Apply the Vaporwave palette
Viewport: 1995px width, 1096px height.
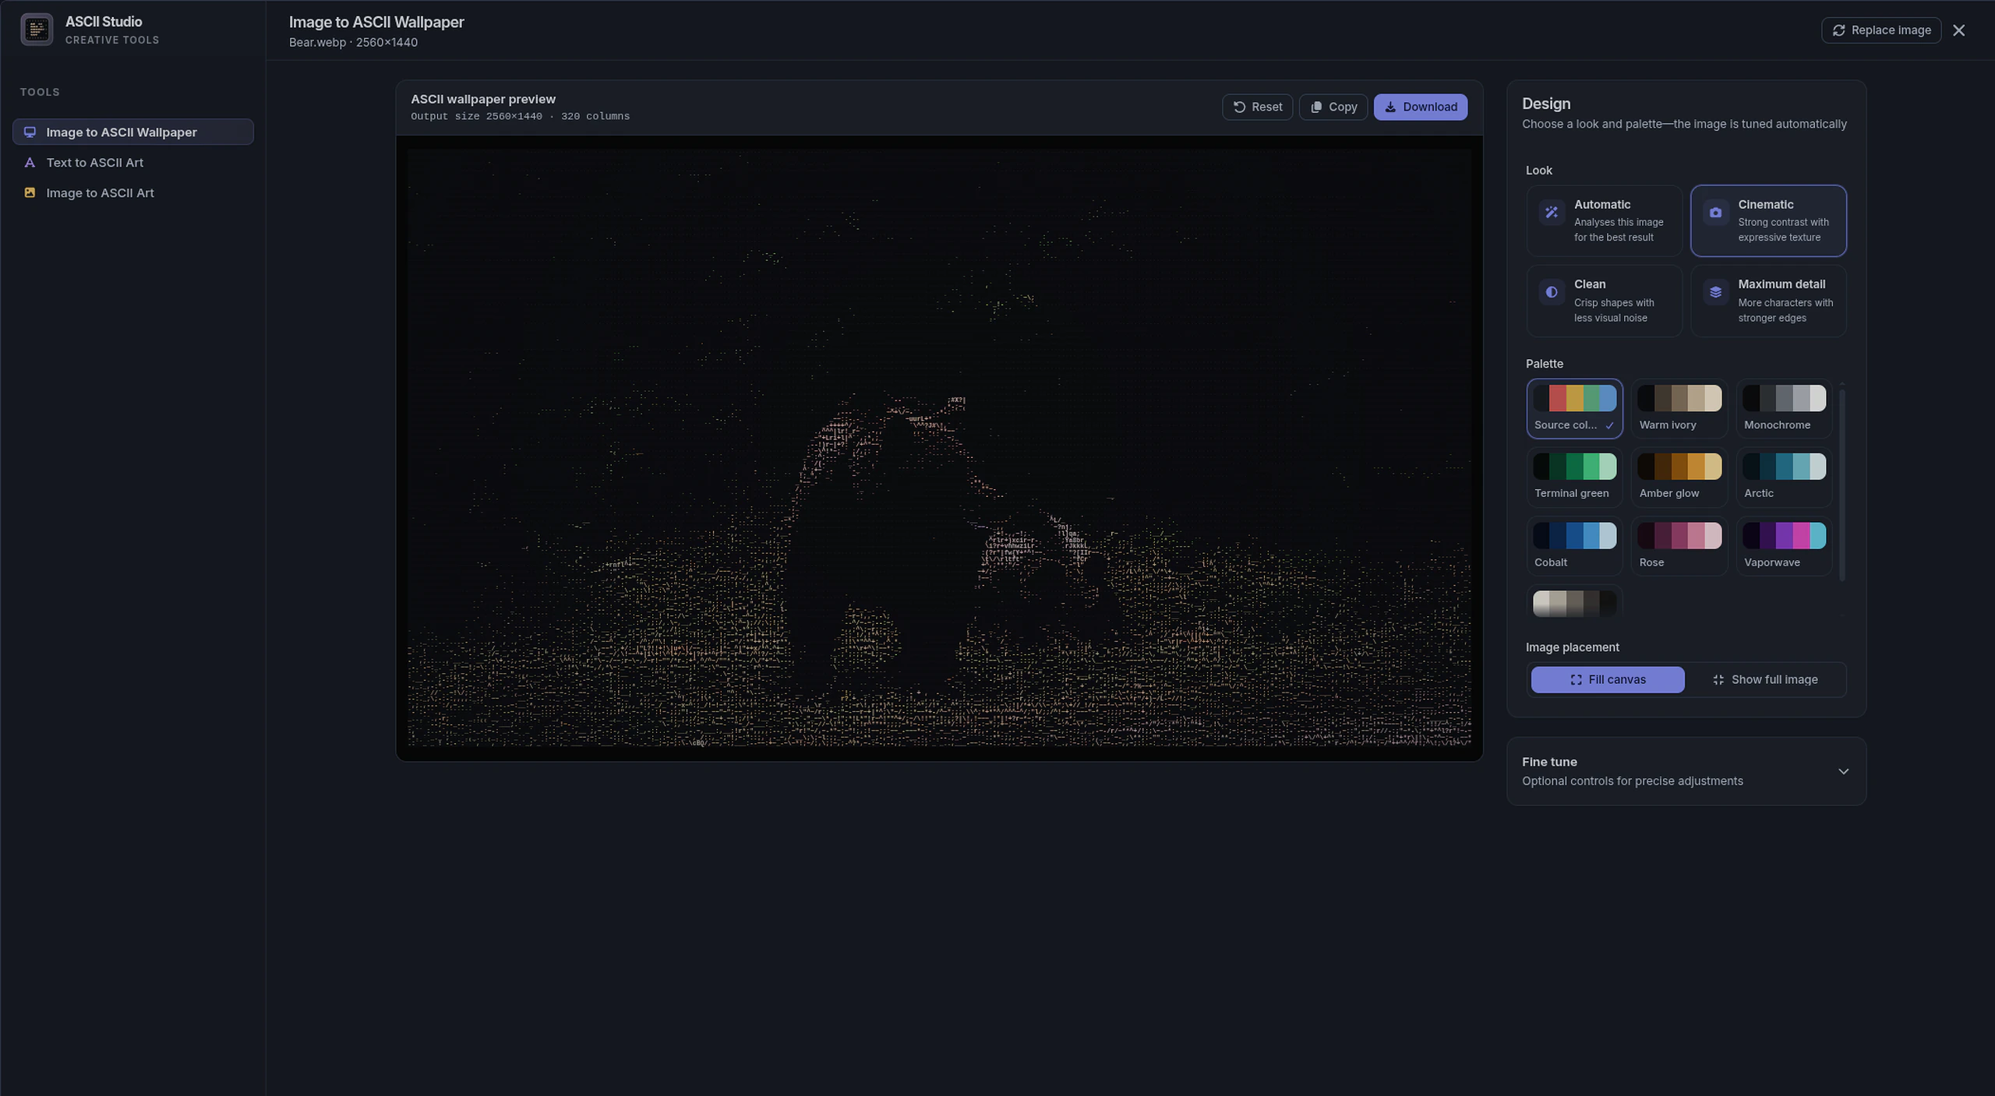point(1784,545)
